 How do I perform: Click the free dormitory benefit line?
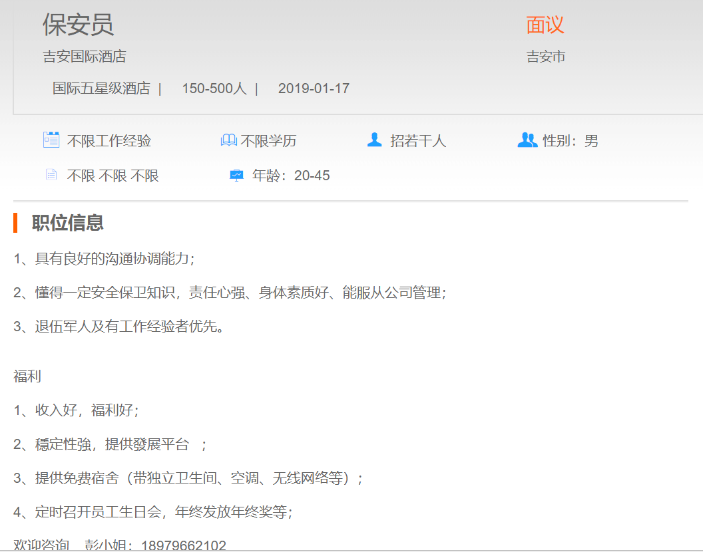pyautogui.click(x=188, y=478)
